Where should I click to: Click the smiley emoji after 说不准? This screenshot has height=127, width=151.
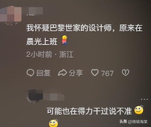139,110
